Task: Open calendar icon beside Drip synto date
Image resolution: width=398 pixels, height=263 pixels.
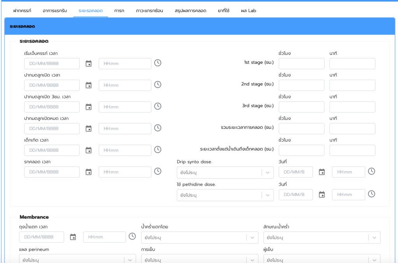Action: tap(322, 172)
